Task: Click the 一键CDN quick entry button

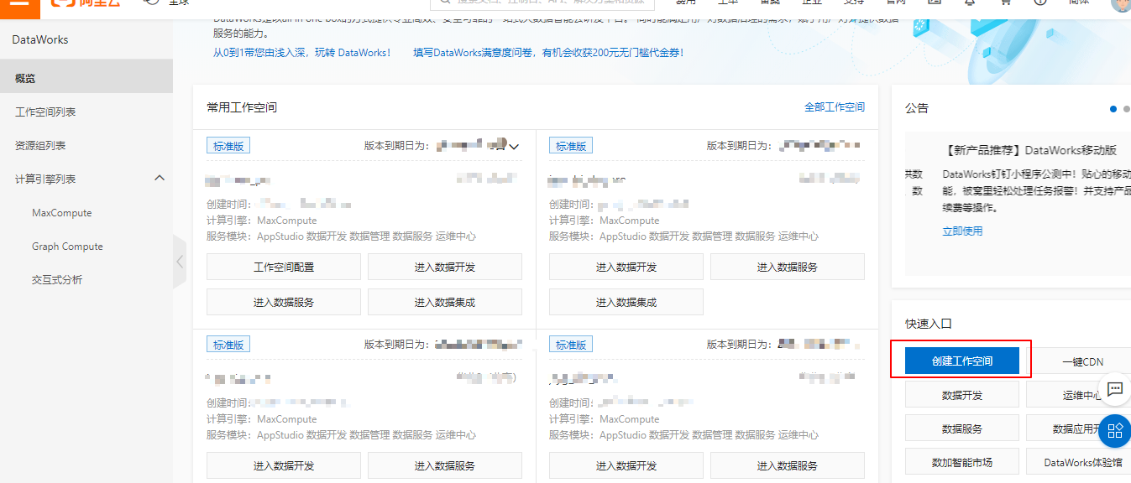Action: pyautogui.click(x=1082, y=361)
